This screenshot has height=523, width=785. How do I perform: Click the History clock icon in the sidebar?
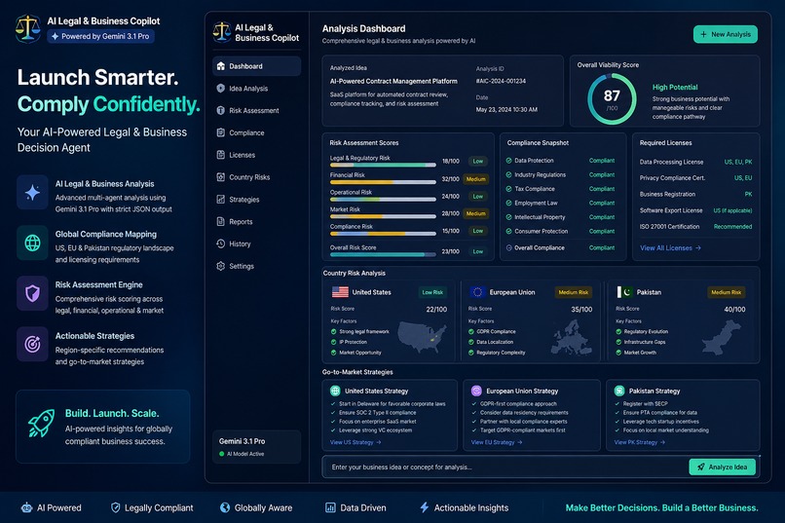(x=220, y=243)
